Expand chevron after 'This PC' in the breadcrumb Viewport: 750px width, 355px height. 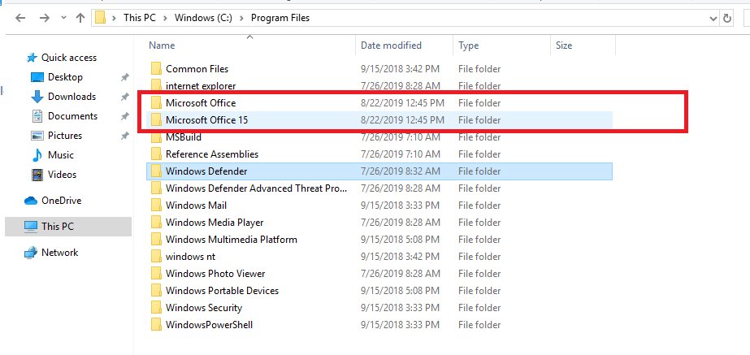click(x=164, y=18)
